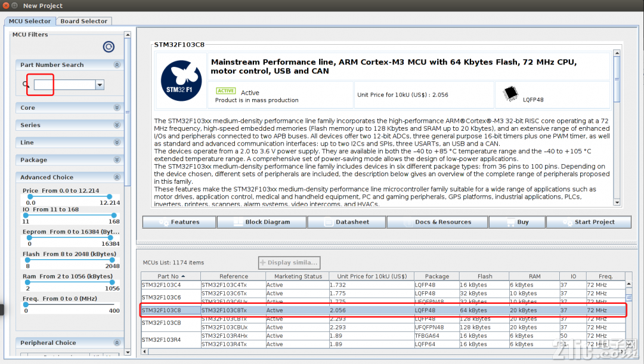This screenshot has height=364, width=644.
Task: Collapse the Part Number Search section
Action: click(117, 64)
